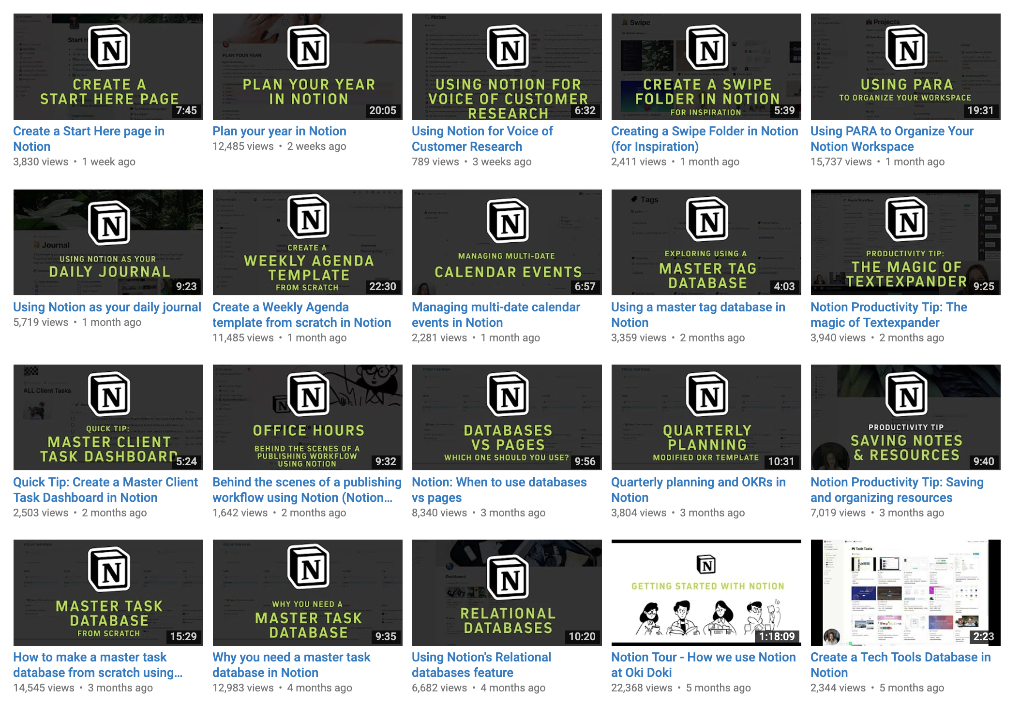Play the 'Master Client Task Dashboard' thumbnail
This screenshot has width=1020, height=704.
108,417
